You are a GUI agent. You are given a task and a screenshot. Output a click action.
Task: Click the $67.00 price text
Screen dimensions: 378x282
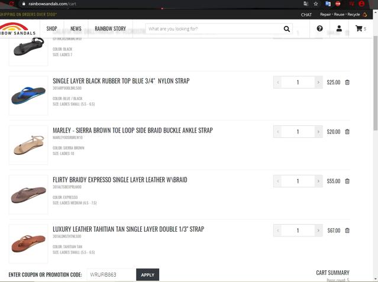coord(334,231)
